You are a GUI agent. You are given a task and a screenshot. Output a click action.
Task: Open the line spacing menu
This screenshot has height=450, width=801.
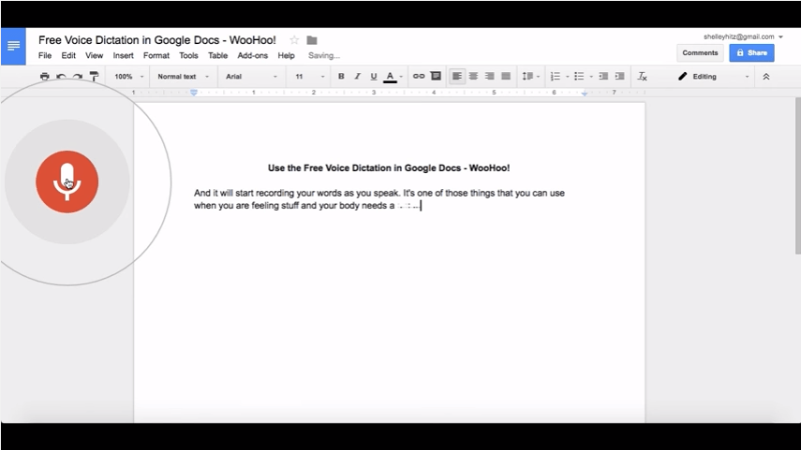pyautogui.click(x=531, y=77)
